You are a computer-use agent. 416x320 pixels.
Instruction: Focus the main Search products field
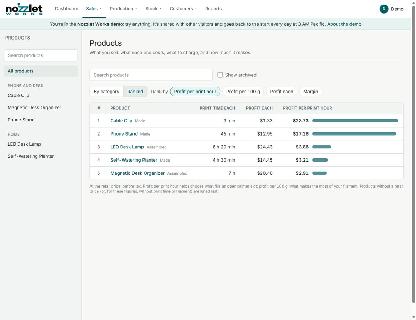[x=151, y=75]
